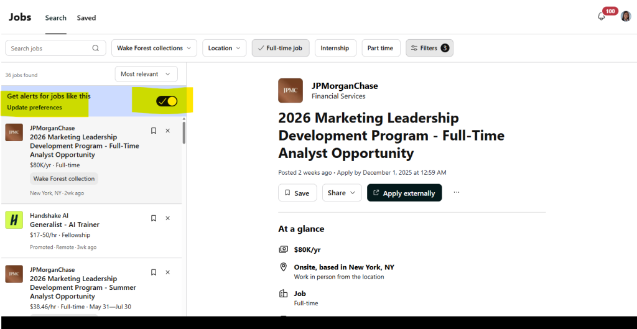Bookmark the first JPMorganChase job listing
Viewport: 637px width, 329px height.
[154, 131]
